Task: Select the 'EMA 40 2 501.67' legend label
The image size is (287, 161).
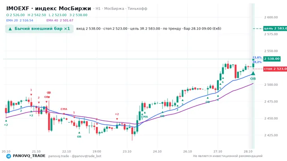Action: click(x=60, y=21)
